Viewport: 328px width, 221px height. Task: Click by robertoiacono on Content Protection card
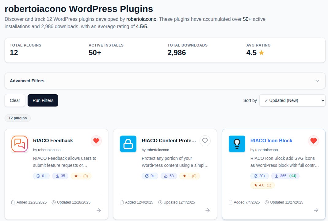155,150
